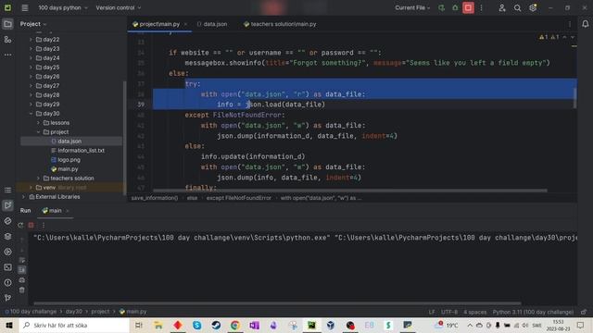
Task: Click day30 in navigation bar
Action: click(74, 312)
